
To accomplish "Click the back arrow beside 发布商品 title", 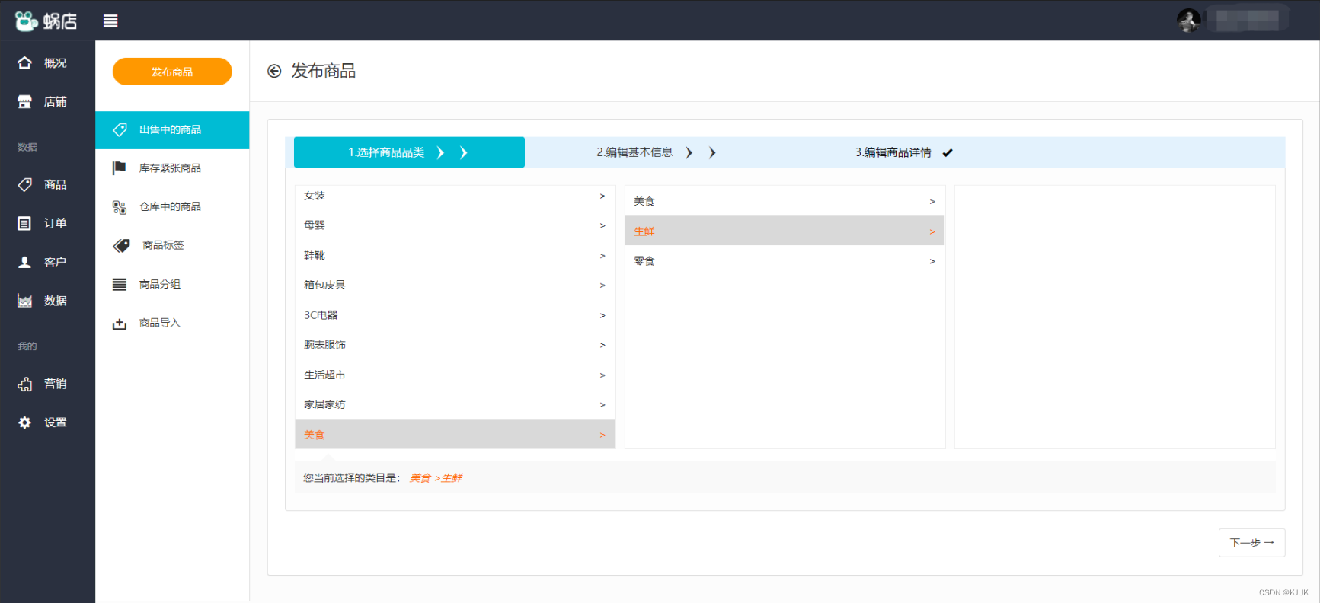I will point(274,71).
